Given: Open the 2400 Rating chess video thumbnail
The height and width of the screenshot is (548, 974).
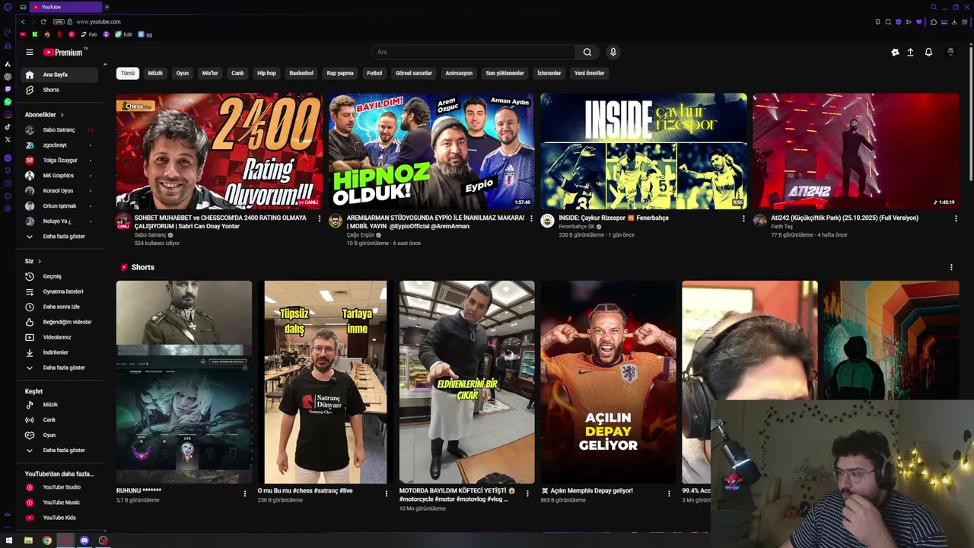Looking at the screenshot, I should click(x=219, y=151).
